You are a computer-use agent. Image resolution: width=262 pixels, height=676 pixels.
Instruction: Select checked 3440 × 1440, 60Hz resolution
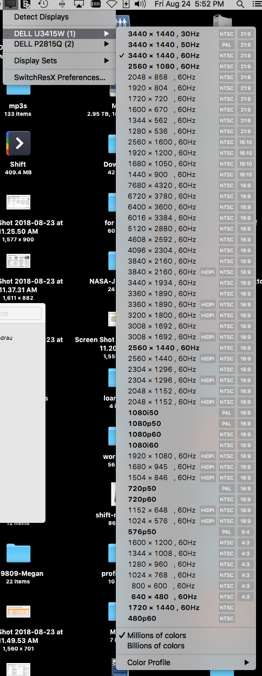point(186,55)
